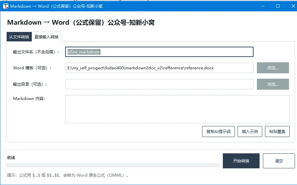This screenshot has height=185, width=297.
Task: Click the 就绪 status text
Action: (11, 158)
